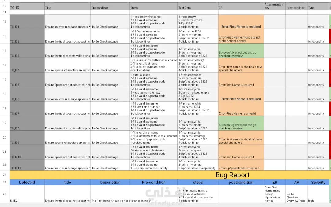The height and width of the screenshot is (207, 331).
Task: Select cell TC_ID6
Action: [27, 94]
